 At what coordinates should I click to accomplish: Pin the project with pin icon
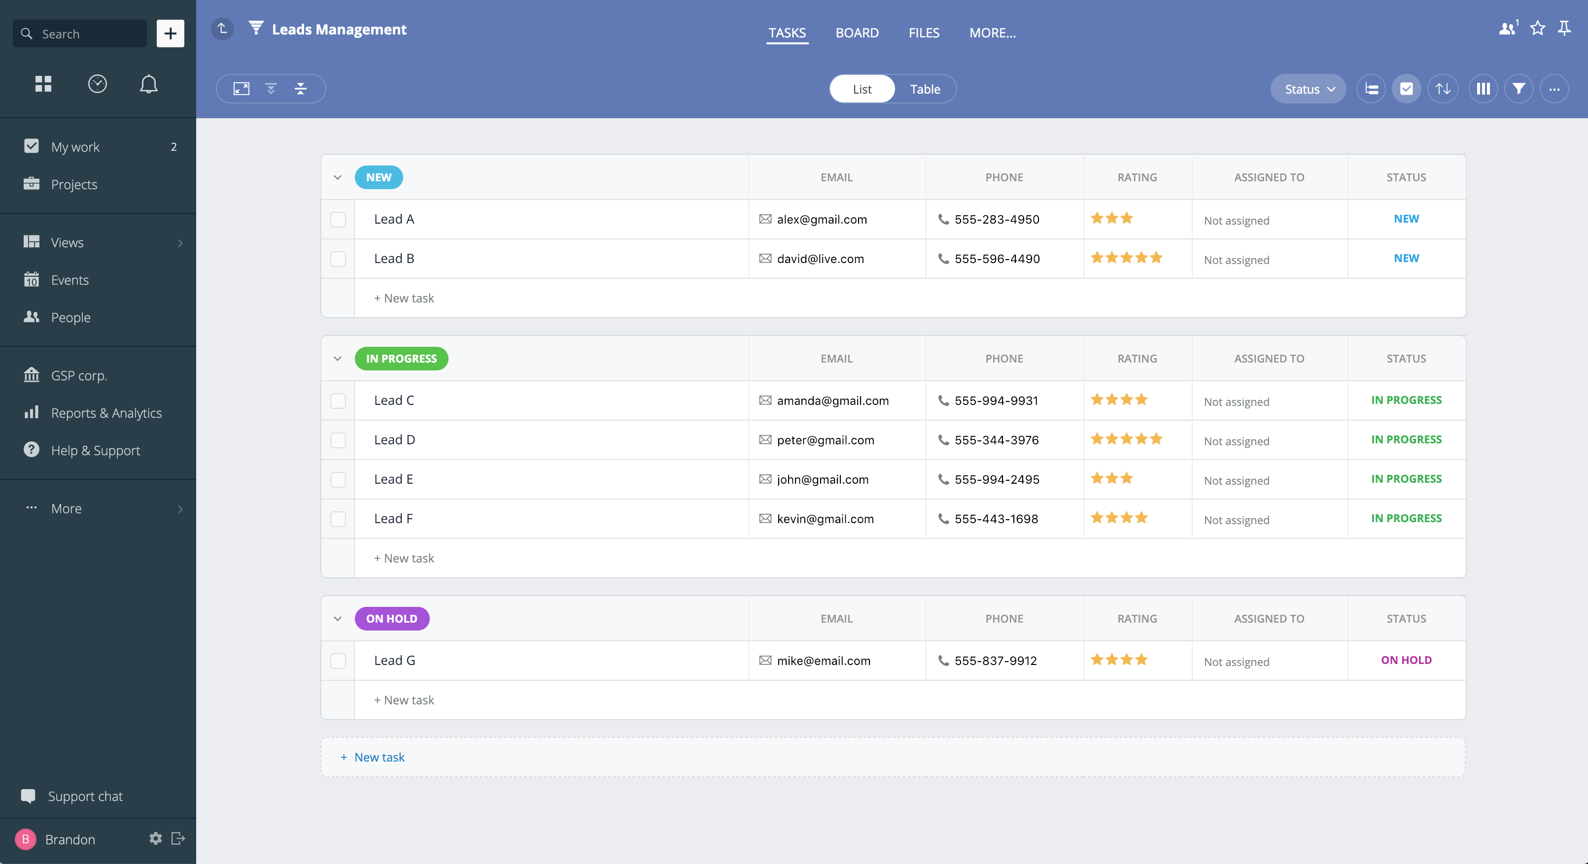pyautogui.click(x=1564, y=28)
